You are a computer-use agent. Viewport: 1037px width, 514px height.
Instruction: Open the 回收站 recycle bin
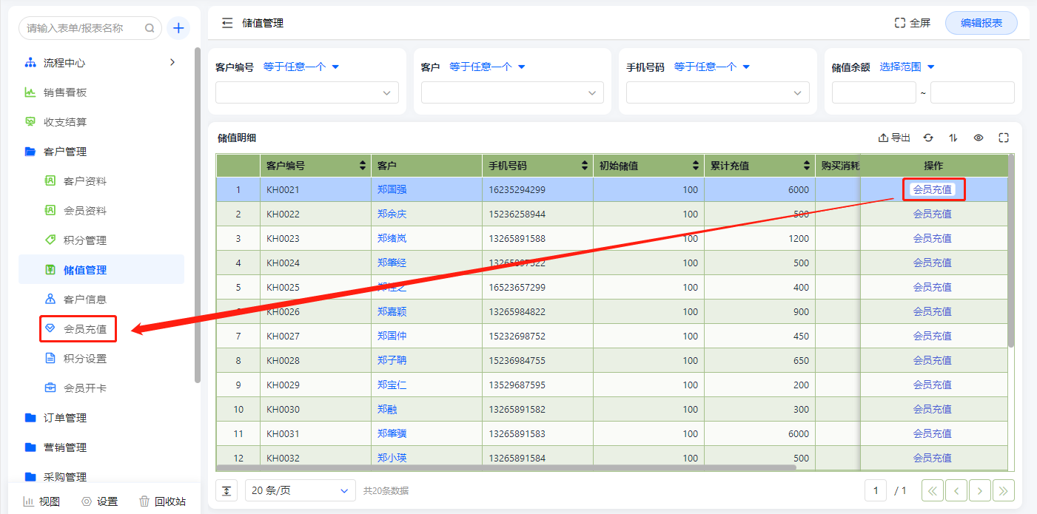click(162, 501)
